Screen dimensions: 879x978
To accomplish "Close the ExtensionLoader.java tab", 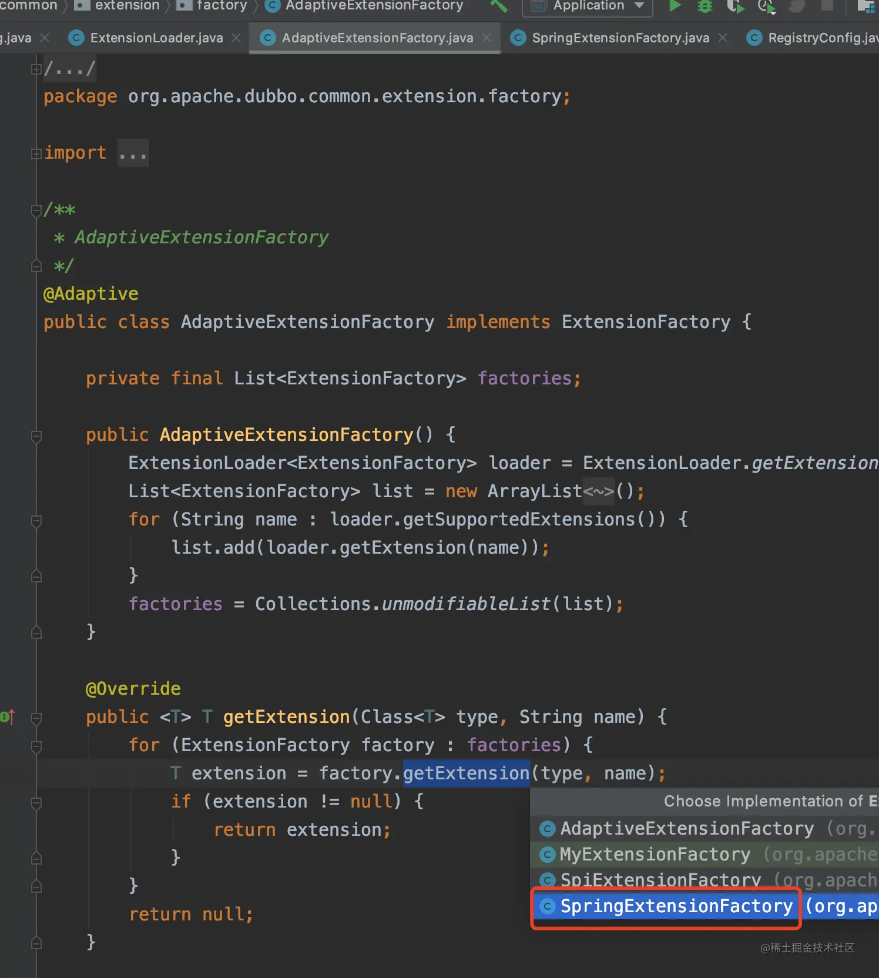I will point(236,38).
